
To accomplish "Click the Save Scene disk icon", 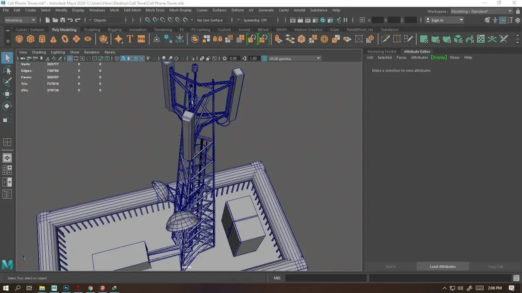I will tap(63, 20).
